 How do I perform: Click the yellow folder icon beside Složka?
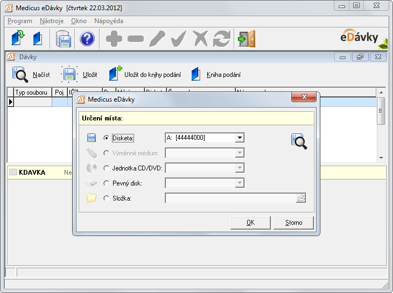[92, 198]
